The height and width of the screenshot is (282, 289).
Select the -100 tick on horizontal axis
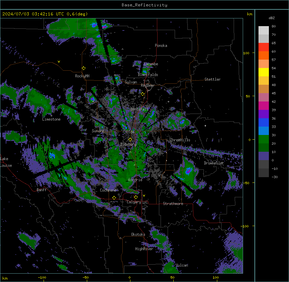(x=42, y=277)
